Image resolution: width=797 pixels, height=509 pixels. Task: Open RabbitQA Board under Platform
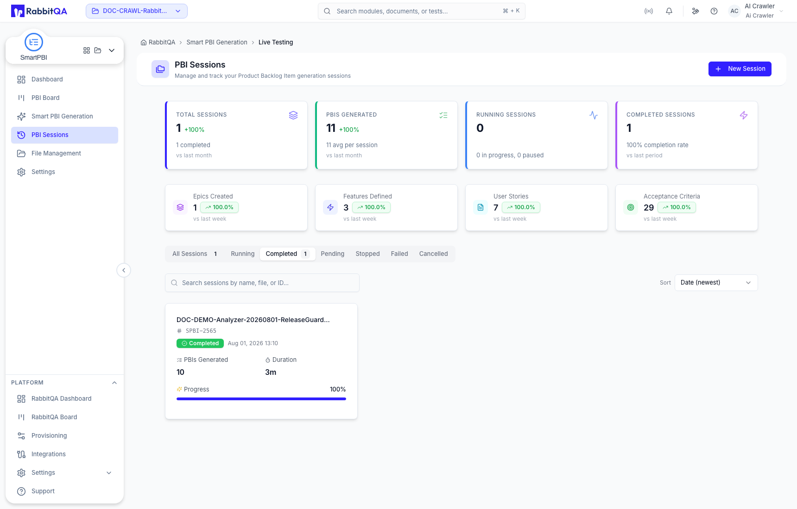coord(65,417)
